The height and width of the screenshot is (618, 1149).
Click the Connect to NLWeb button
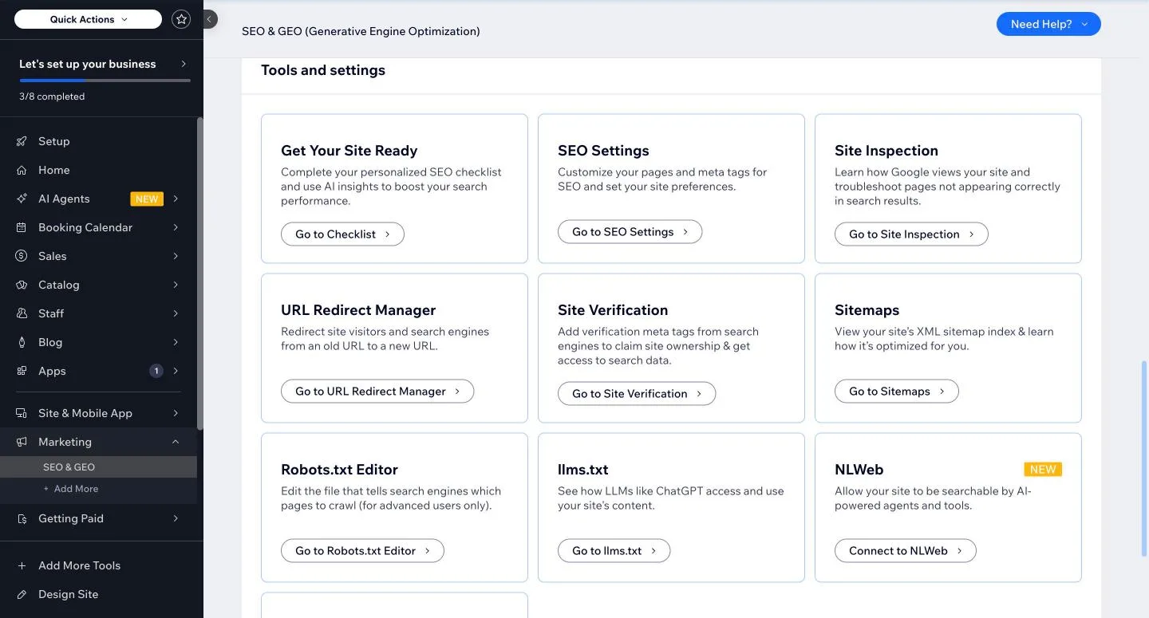pos(906,551)
